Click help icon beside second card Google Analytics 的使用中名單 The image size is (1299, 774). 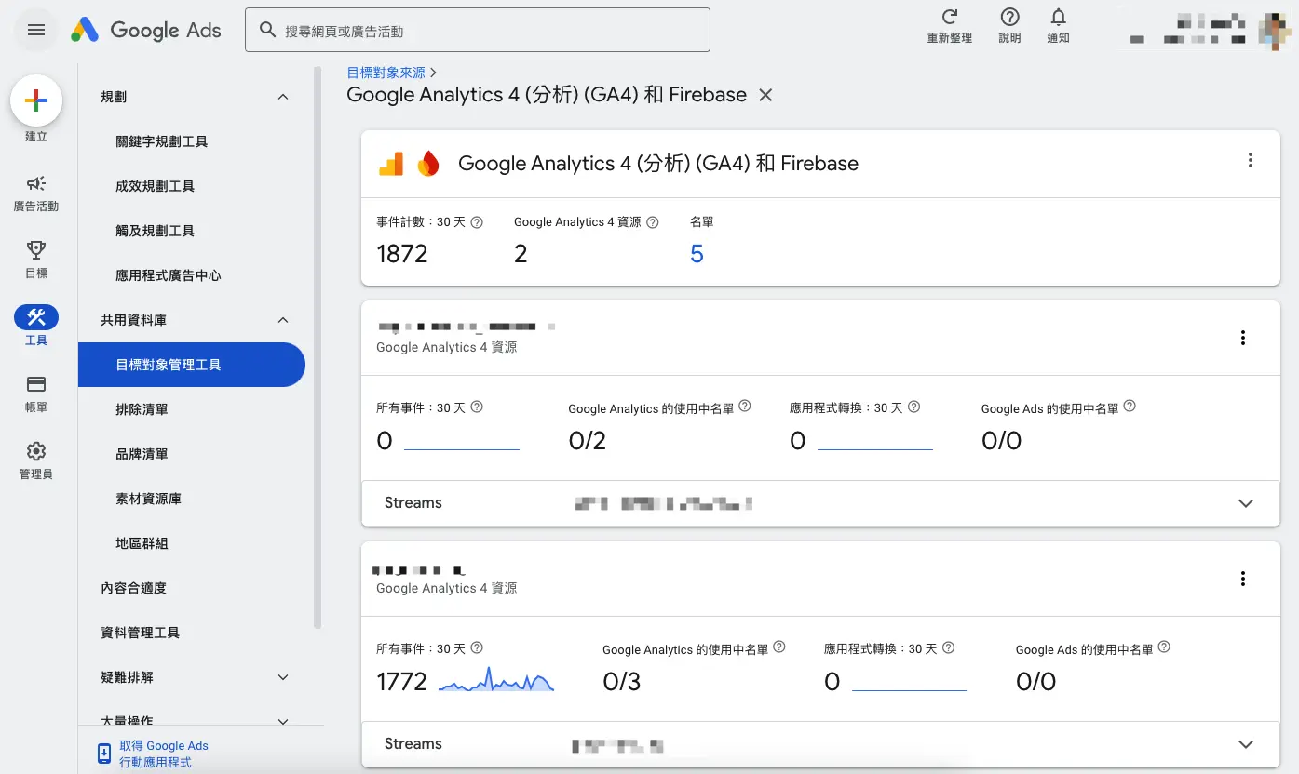(x=779, y=647)
